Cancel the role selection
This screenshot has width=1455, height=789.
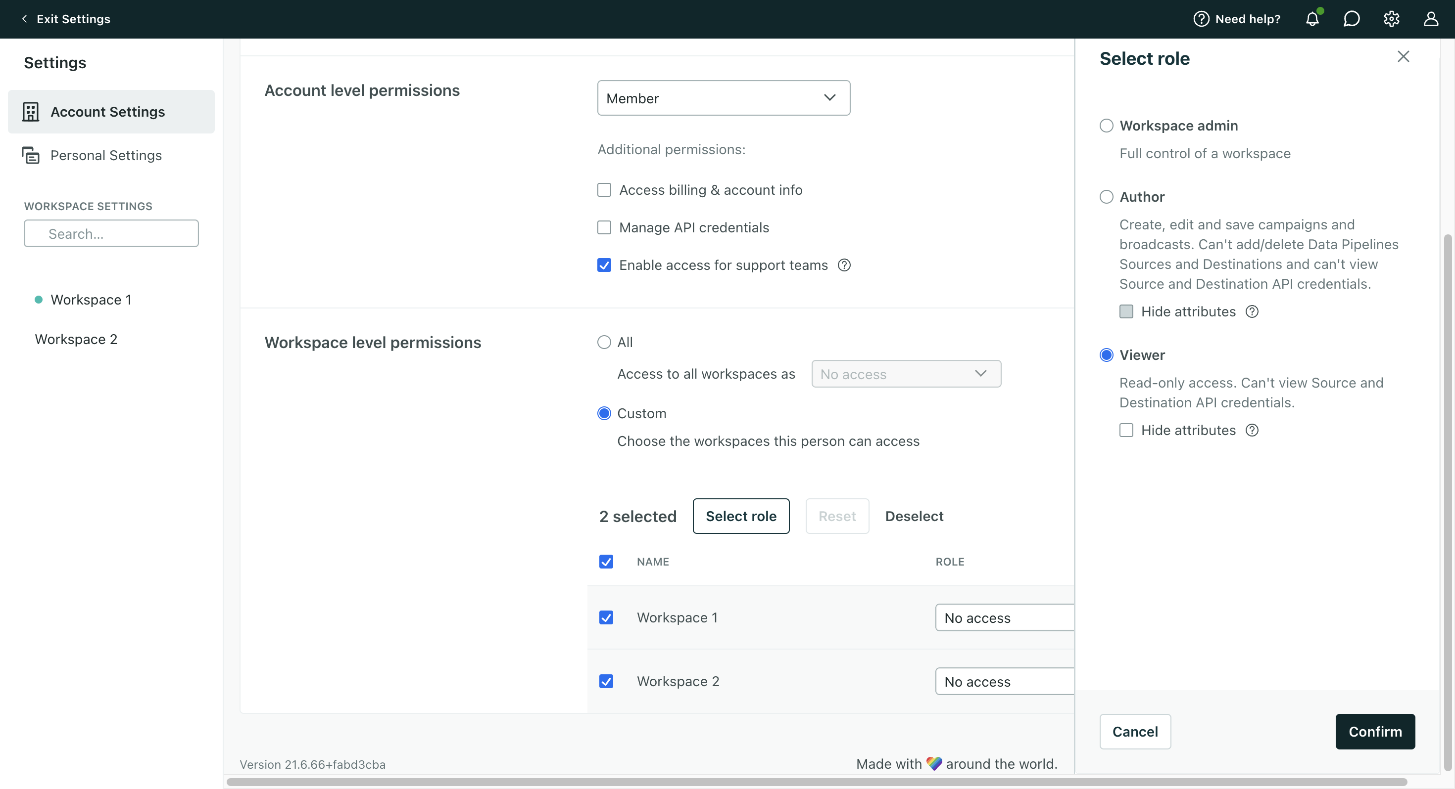tap(1135, 732)
